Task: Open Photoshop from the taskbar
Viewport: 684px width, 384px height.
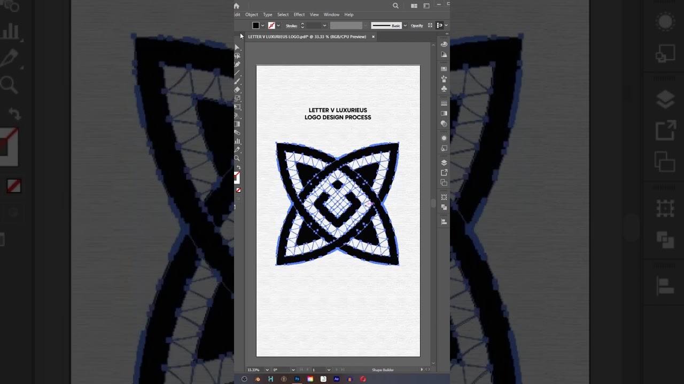Action: (x=297, y=379)
